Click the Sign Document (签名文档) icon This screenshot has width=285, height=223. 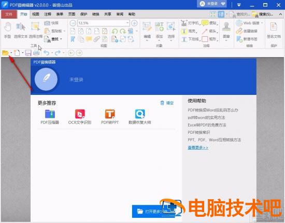click(274, 30)
